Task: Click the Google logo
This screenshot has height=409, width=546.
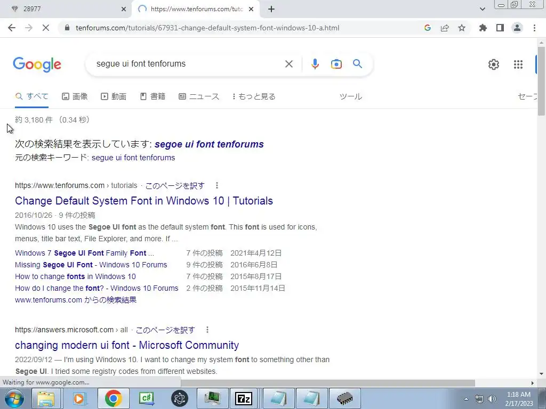Action: [37, 64]
